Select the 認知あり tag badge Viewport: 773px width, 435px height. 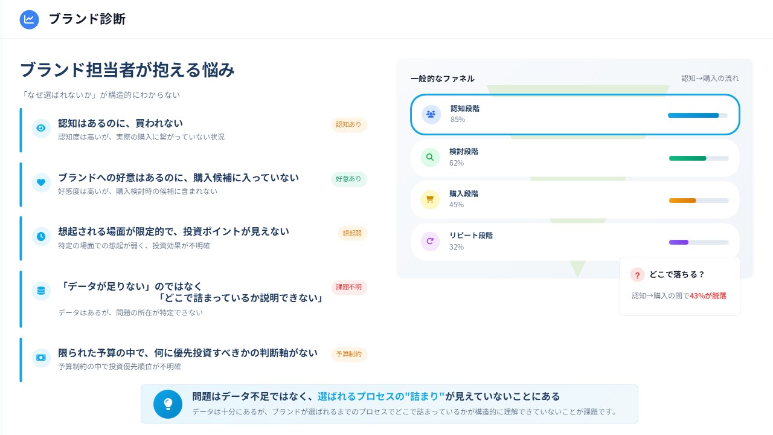[x=348, y=125]
